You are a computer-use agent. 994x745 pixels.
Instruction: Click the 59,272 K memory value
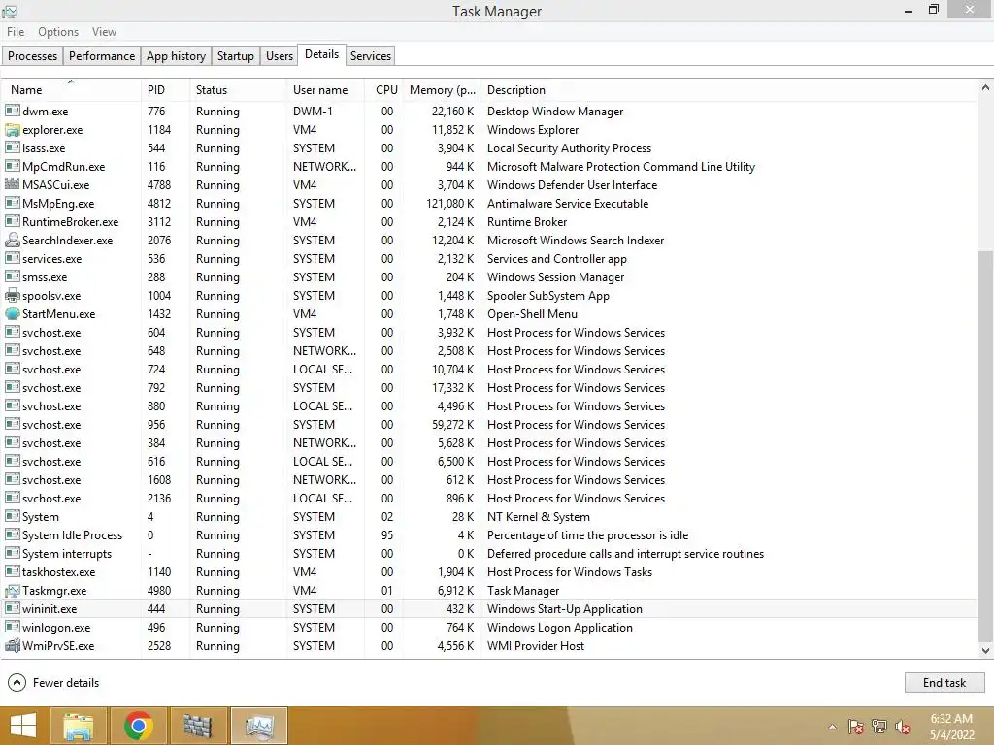[452, 425]
